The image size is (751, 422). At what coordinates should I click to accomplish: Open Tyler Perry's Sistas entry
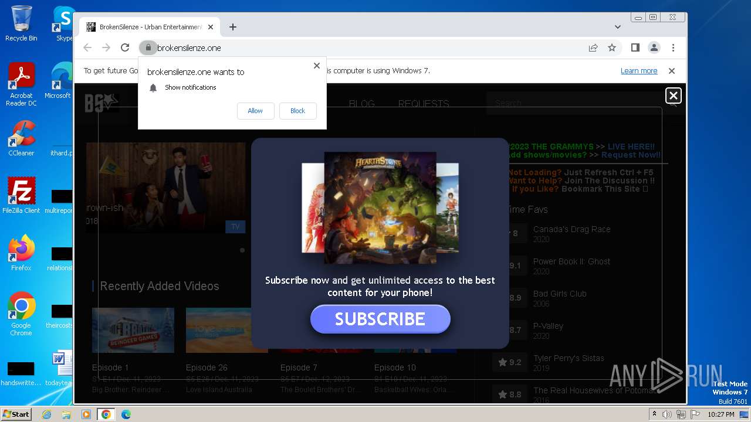[569, 358]
